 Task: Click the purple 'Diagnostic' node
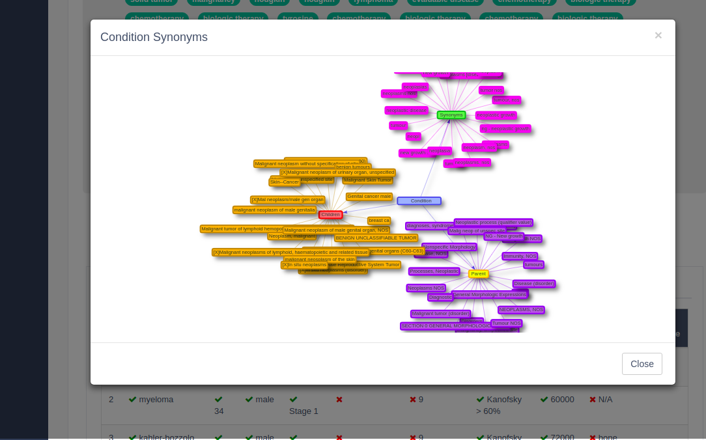[x=440, y=297]
